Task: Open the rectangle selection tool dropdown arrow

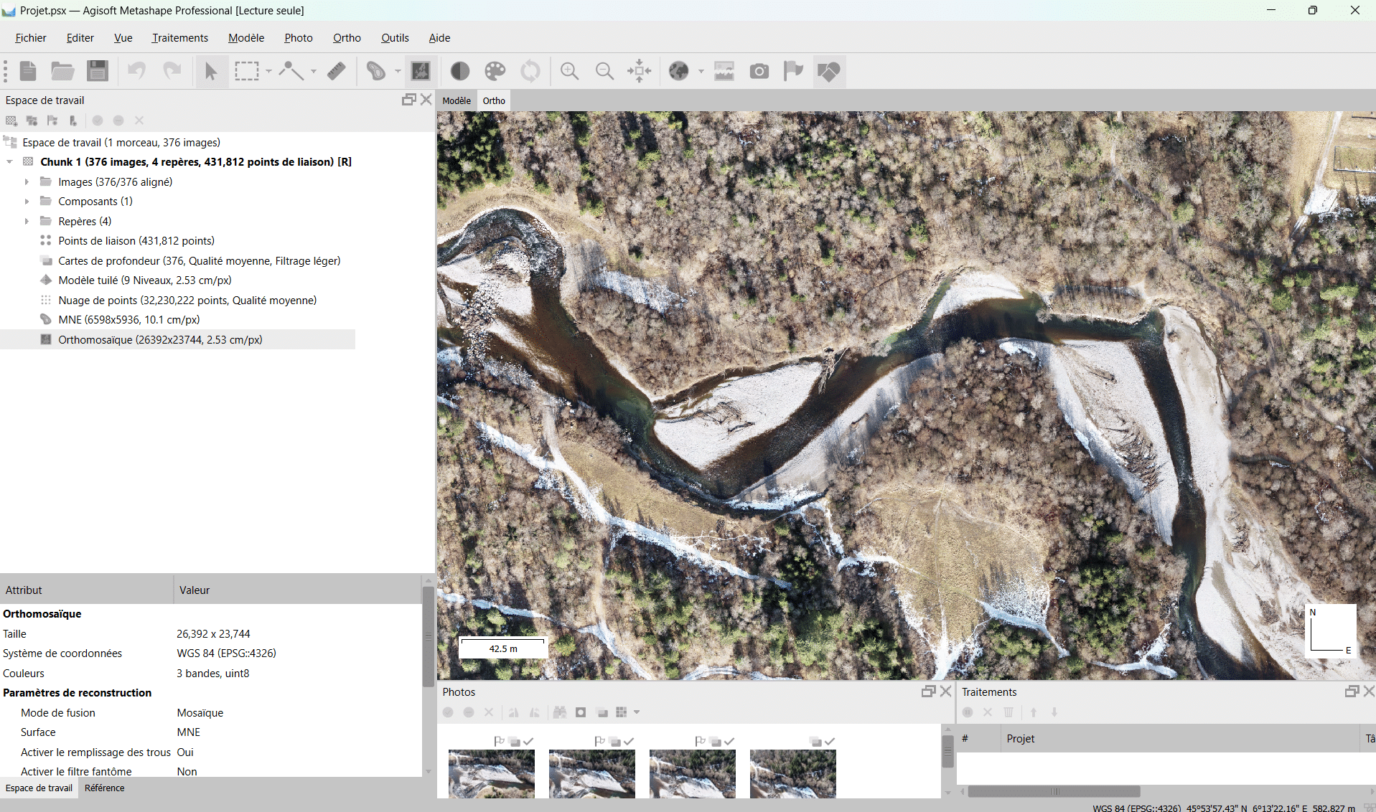Action: pos(268,71)
